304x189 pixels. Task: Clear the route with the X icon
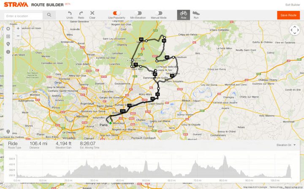tap(92, 13)
